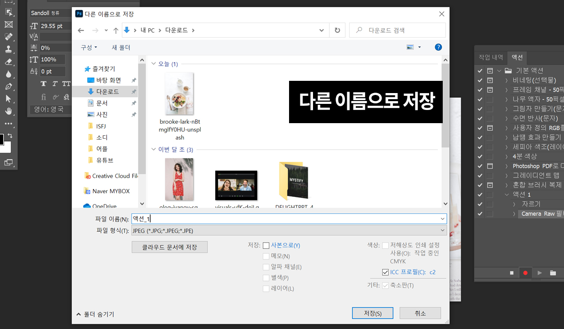Stop recording in Actions panel
The height and width of the screenshot is (329, 564).
point(512,273)
